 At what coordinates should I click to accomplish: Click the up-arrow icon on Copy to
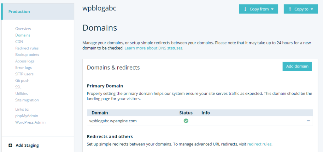coord(290,9)
